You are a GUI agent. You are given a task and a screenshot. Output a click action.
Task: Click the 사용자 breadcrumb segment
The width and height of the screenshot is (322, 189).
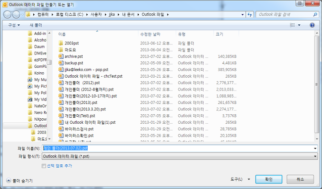coord(96,14)
